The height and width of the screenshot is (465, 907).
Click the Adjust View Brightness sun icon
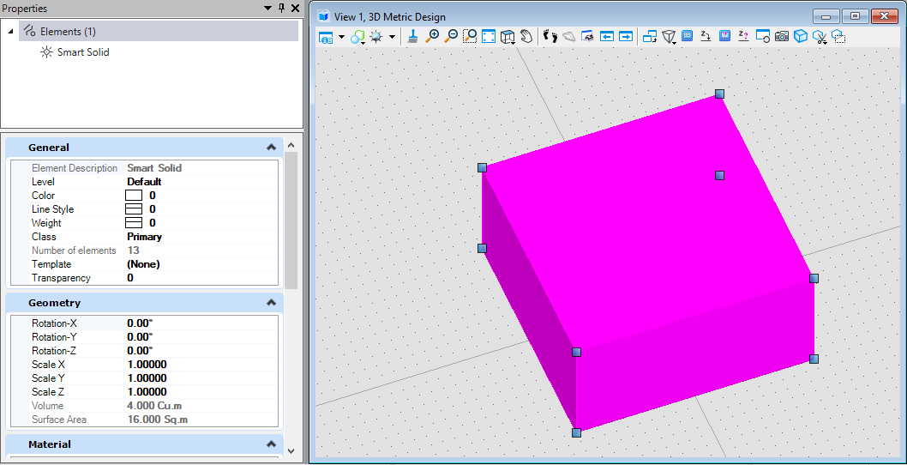[376, 37]
